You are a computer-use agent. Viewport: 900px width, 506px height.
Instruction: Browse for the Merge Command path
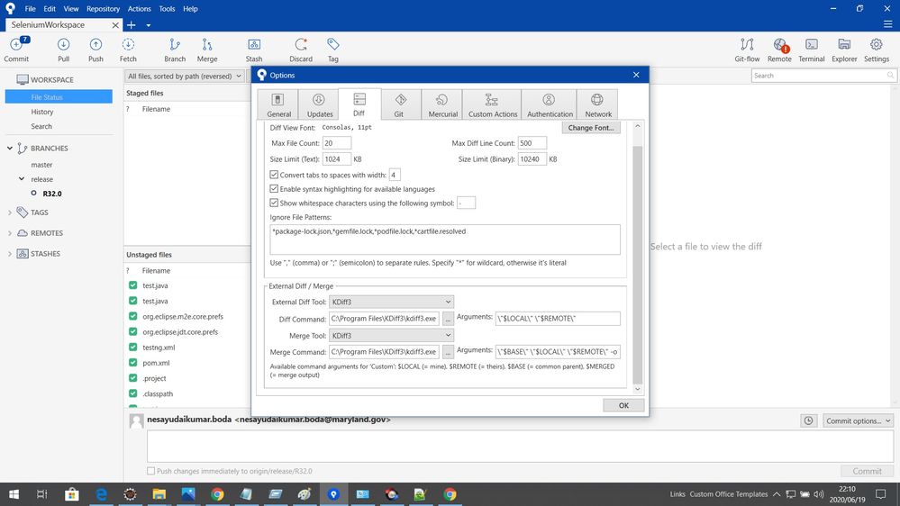coord(448,352)
